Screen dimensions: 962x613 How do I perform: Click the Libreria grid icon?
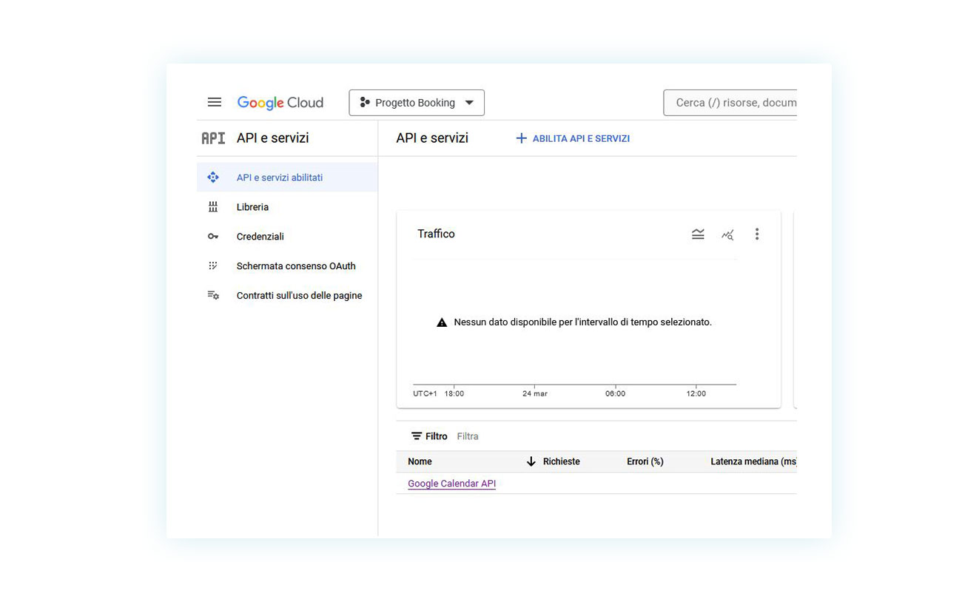pos(213,207)
